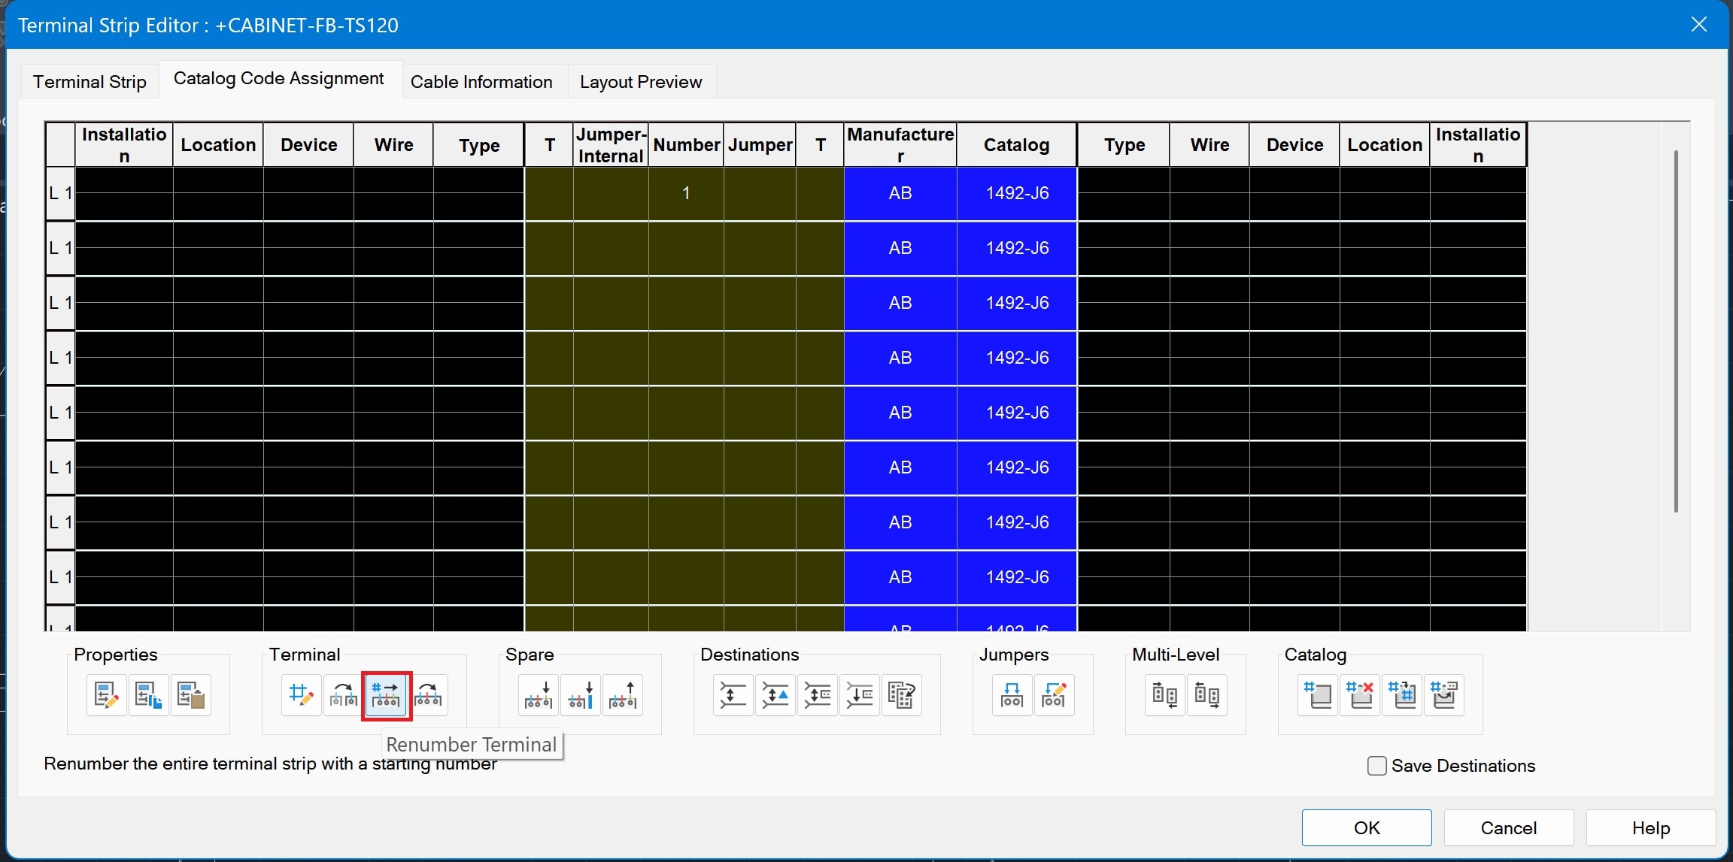Viewport: 1733px width, 862px height.
Task: Click Insert Accessory icon in Spare group
Action: 581,695
